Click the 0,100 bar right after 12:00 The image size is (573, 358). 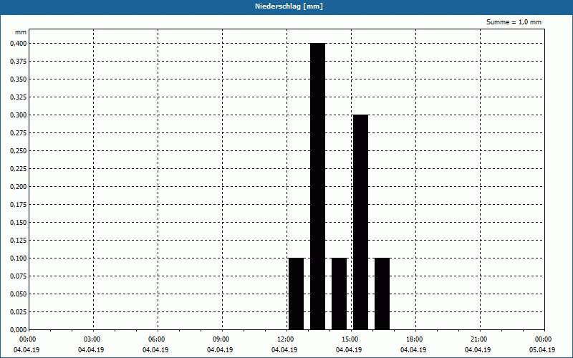(296, 294)
